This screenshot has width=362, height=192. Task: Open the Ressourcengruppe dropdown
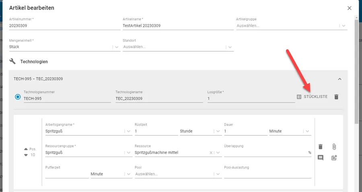point(129,153)
